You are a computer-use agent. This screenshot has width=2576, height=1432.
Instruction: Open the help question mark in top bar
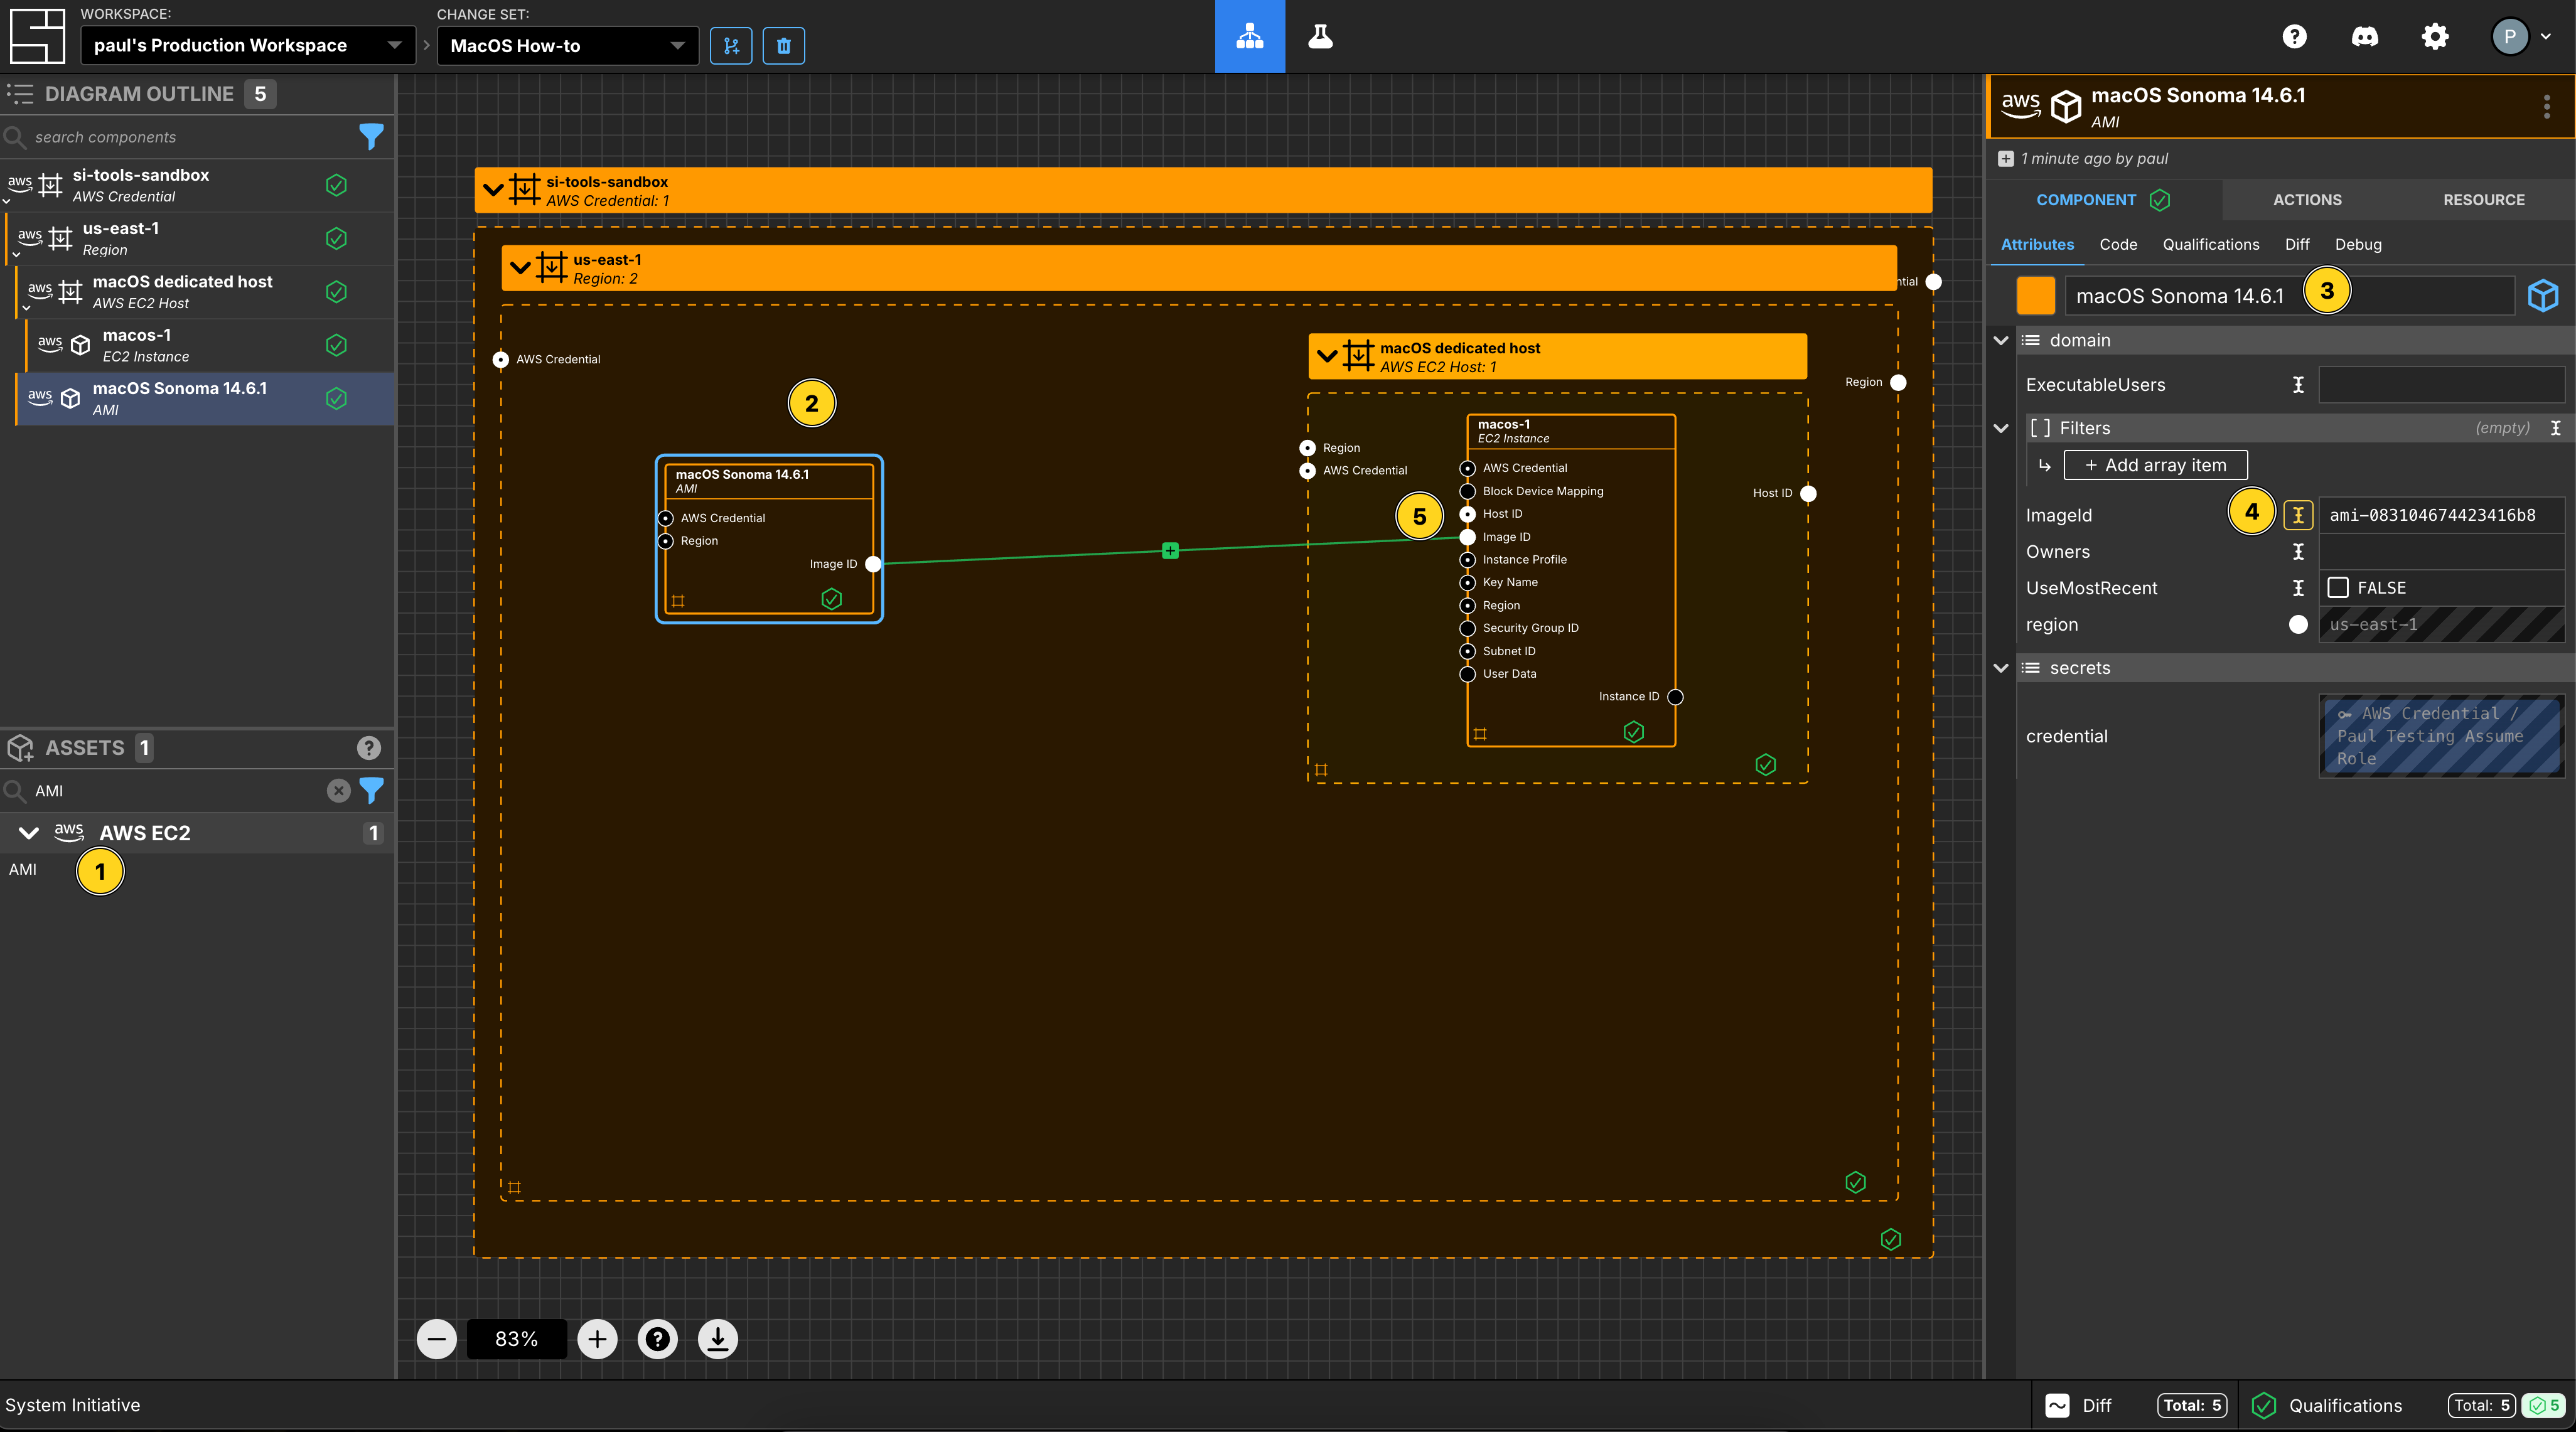(2294, 37)
